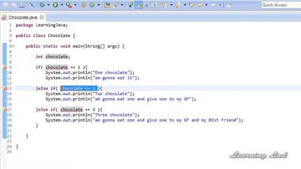
Task: Toggle Mark Occurrences highlighter button
Action: coord(139,5)
